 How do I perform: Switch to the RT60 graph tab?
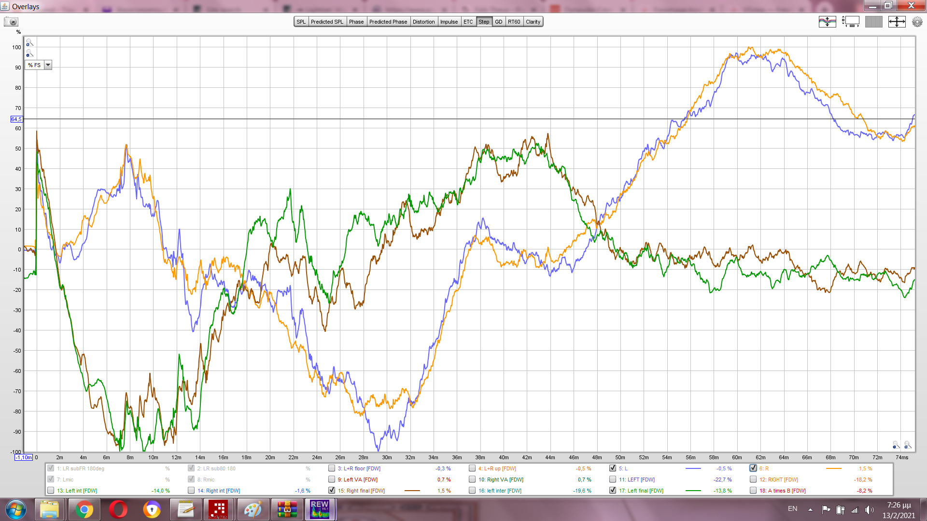[x=514, y=22]
